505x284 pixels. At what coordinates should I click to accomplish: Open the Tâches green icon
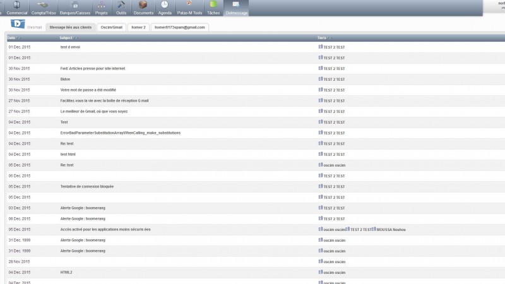tap(213, 4)
